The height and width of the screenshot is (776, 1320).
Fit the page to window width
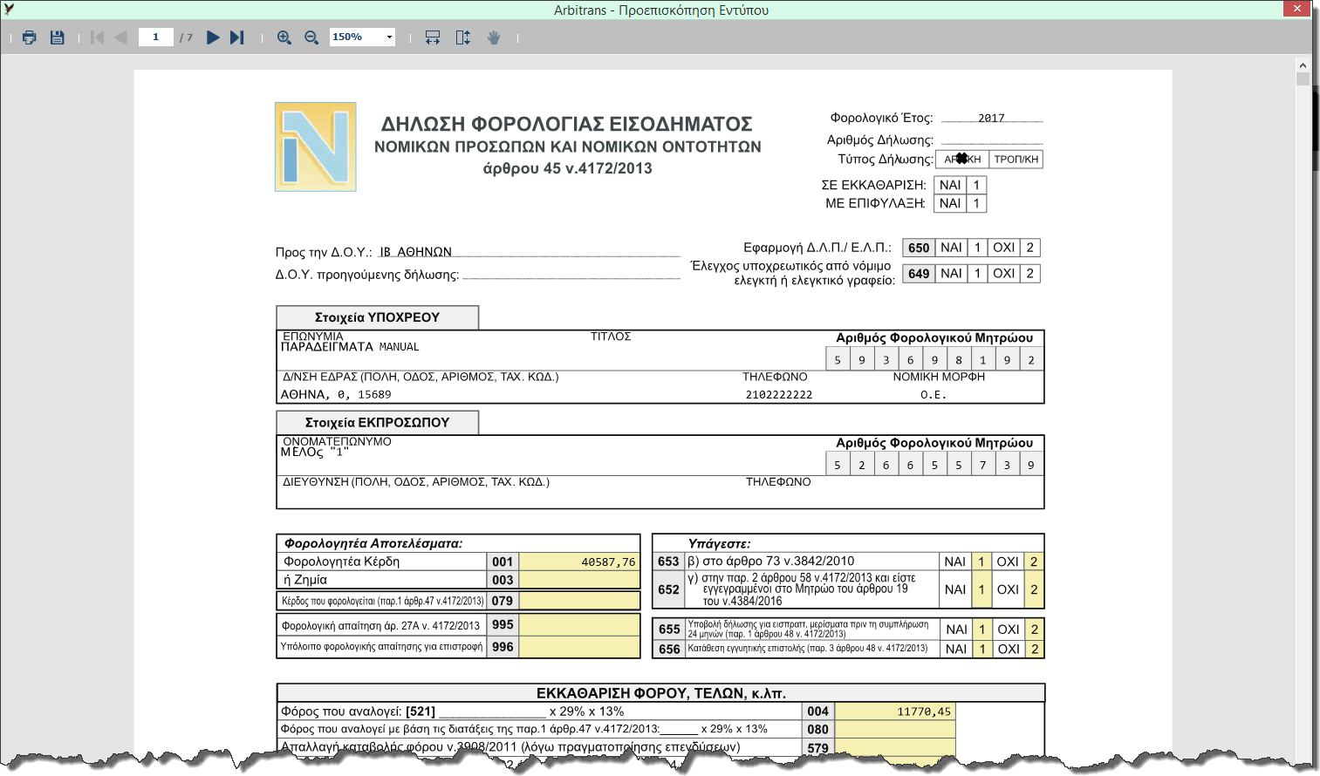[433, 37]
